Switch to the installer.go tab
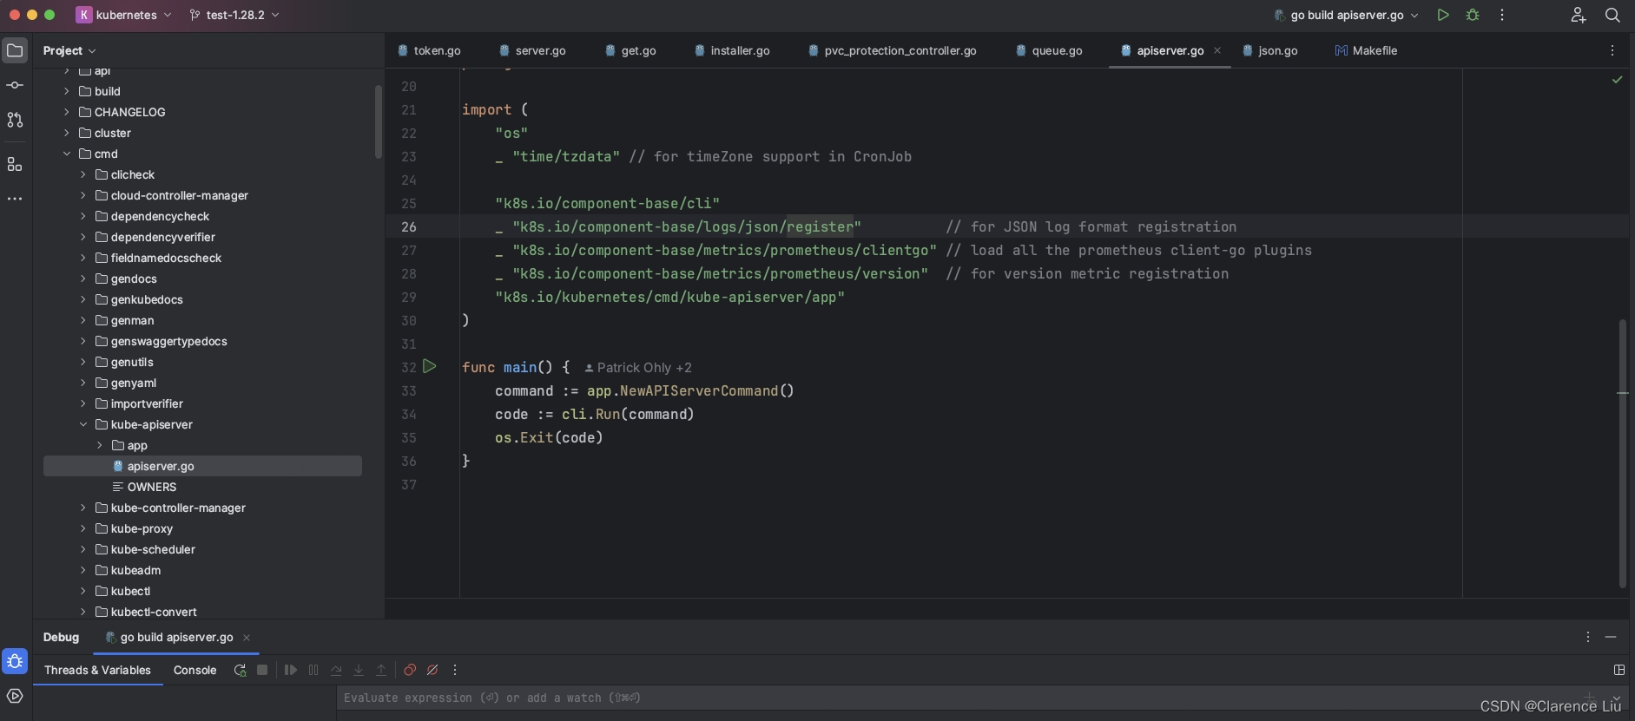The width and height of the screenshot is (1635, 721). tap(732, 50)
